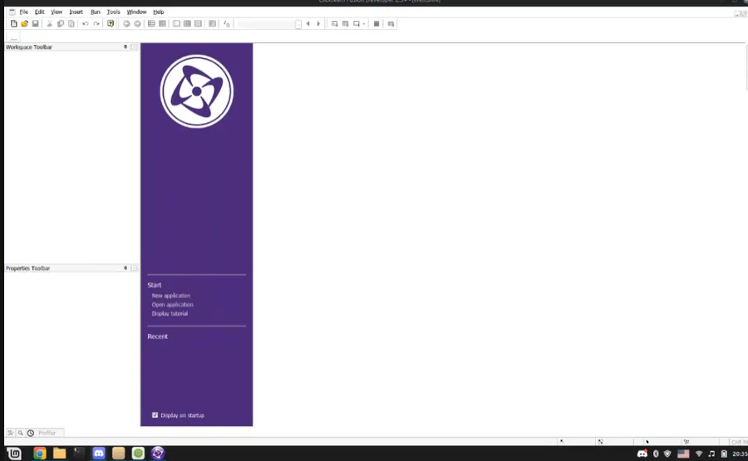Click the Save floppy-disk toolbar icon
748x461 pixels.
click(35, 23)
